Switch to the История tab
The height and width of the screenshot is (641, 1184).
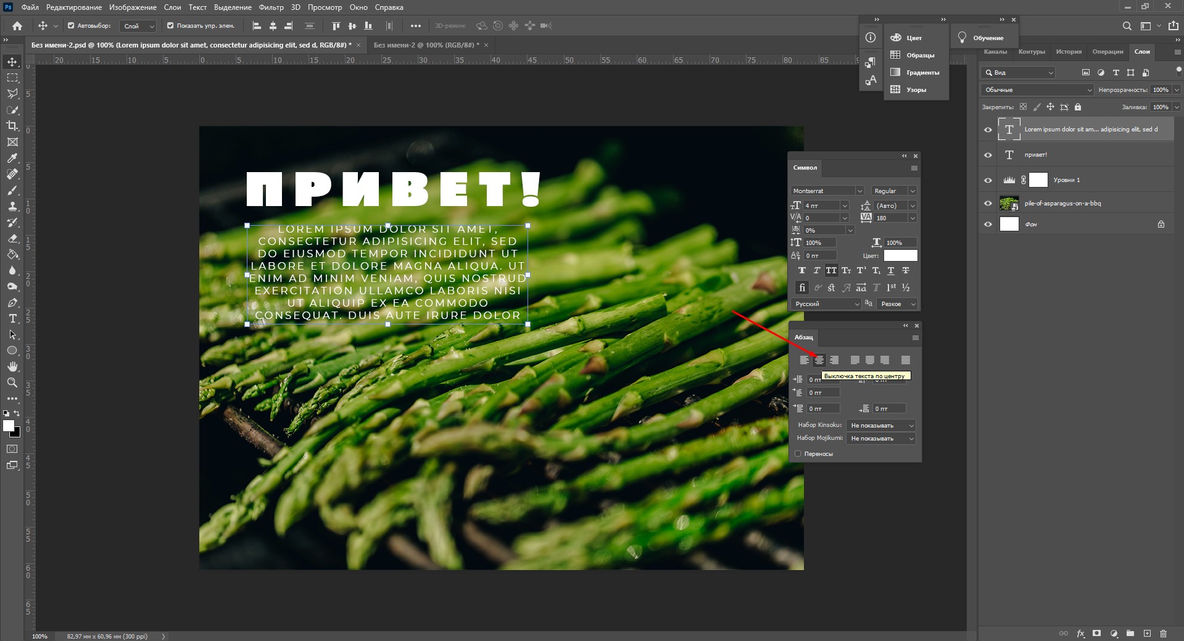pos(1068,52)
